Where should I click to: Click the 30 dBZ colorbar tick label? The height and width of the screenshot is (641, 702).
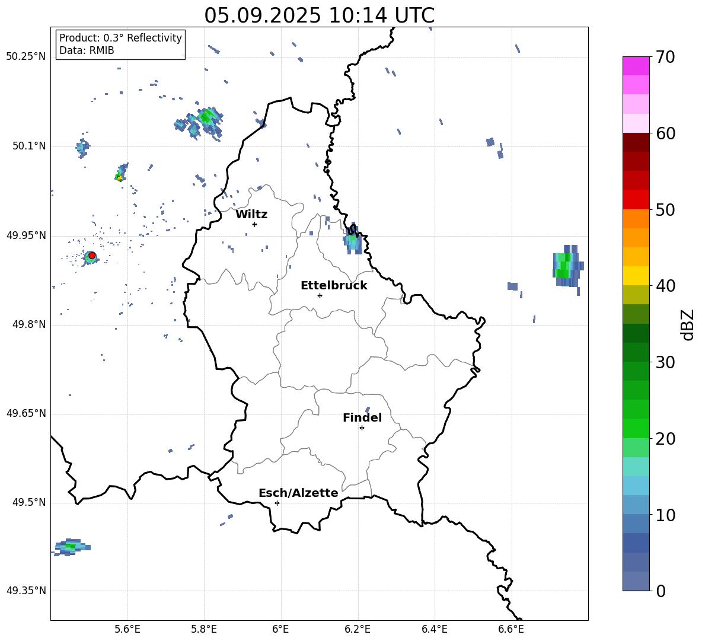click(x=665, y=362)
